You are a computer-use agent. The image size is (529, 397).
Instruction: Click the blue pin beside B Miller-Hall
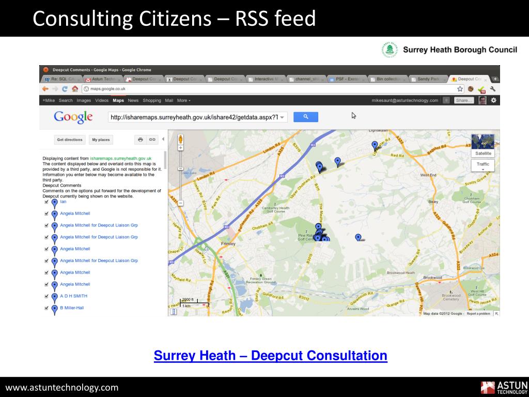tap(54, 310)
